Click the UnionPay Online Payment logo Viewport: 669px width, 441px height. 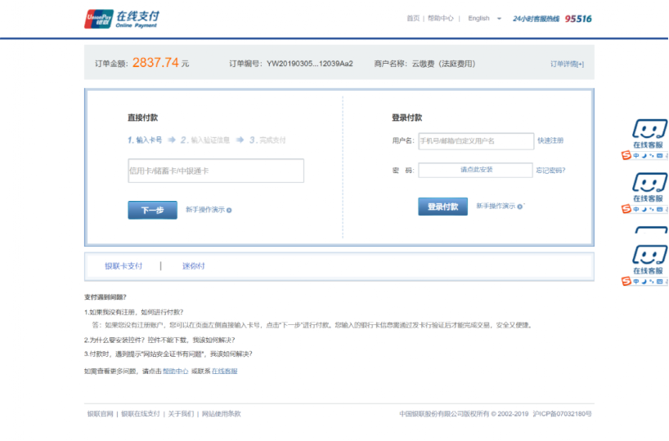pos(122,19)
